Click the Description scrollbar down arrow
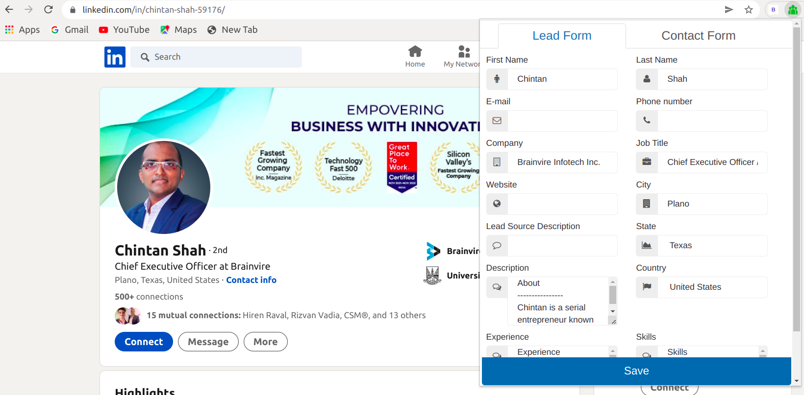The image size is (804, 395). pyautogui.click(x=613, y=311)
